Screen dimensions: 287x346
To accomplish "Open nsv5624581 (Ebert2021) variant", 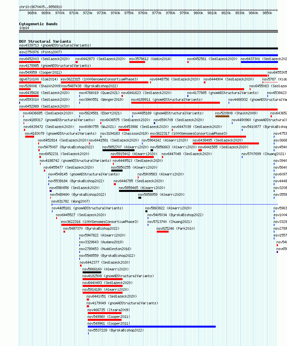I will click(100, 113).
